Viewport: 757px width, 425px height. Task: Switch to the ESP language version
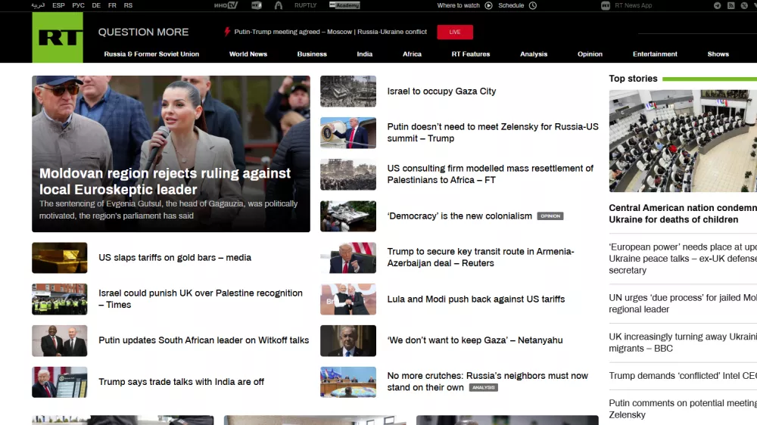pyautogui.click(x=58, y=5)
